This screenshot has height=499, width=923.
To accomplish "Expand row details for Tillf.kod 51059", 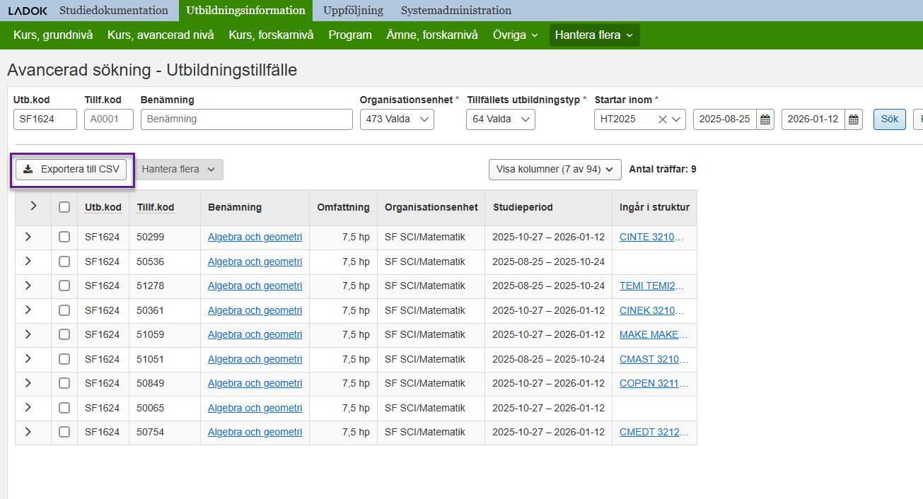I will click(28, 334).
